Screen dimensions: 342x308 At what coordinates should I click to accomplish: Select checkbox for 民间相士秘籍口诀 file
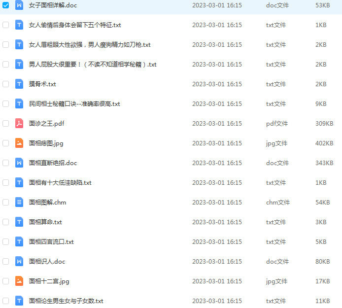click(6, 104)
